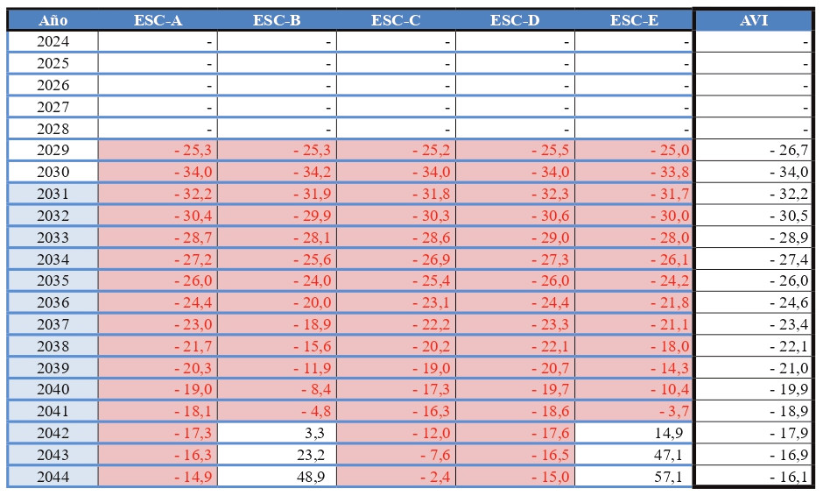Select ESC-E value 57,1 for 2044
The height and width of the screenshot is (496, 823).
(x=634, y=478)
